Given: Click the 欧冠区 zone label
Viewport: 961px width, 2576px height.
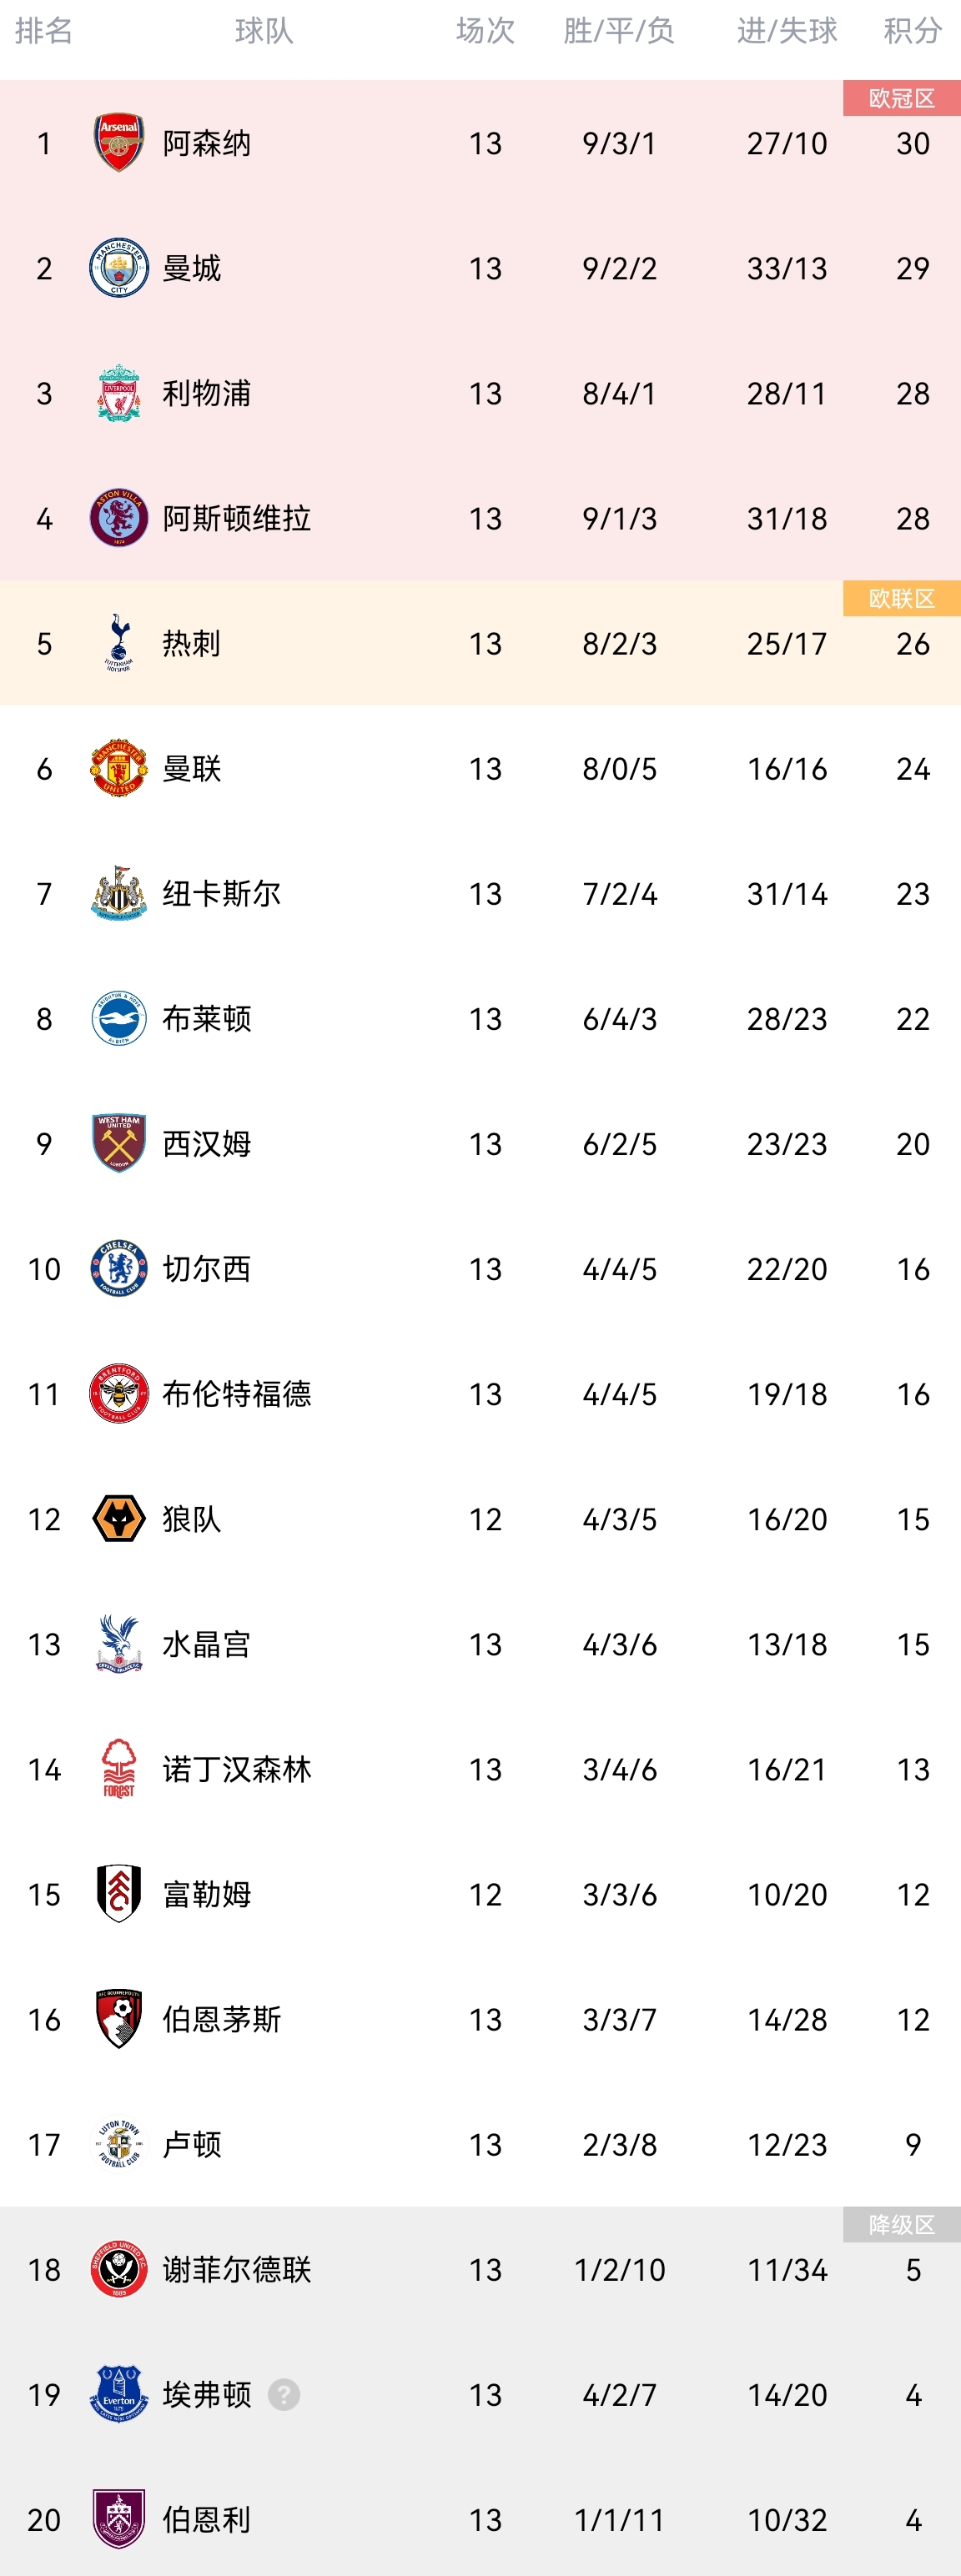Looking at the screenshot, I should (901, 98).
